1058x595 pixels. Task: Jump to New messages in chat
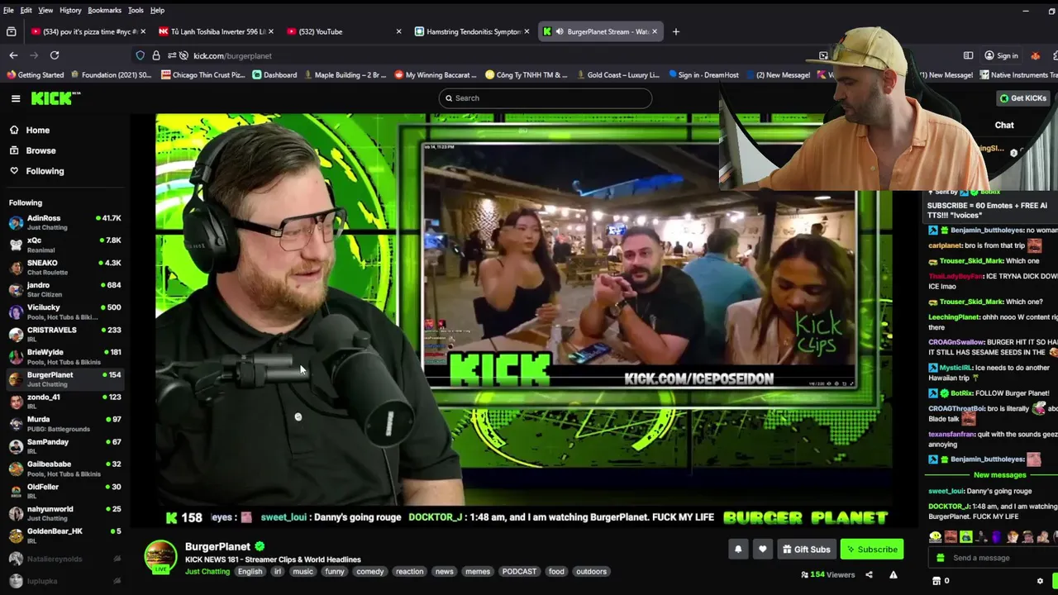coord(999,475)
